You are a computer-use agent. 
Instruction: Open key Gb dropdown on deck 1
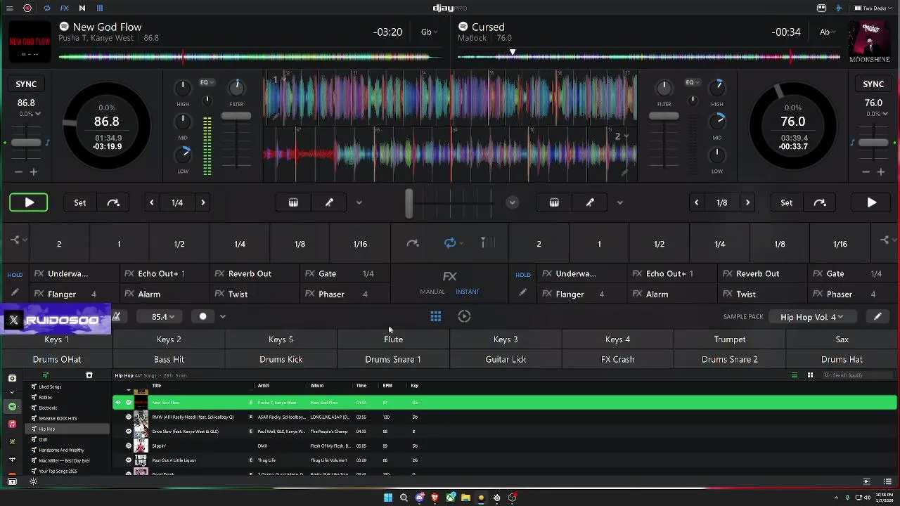[x=429, y=32]
